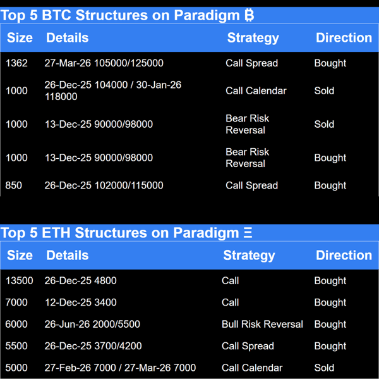Click Call Spread in the 5500 row

(x=248, y=346)
